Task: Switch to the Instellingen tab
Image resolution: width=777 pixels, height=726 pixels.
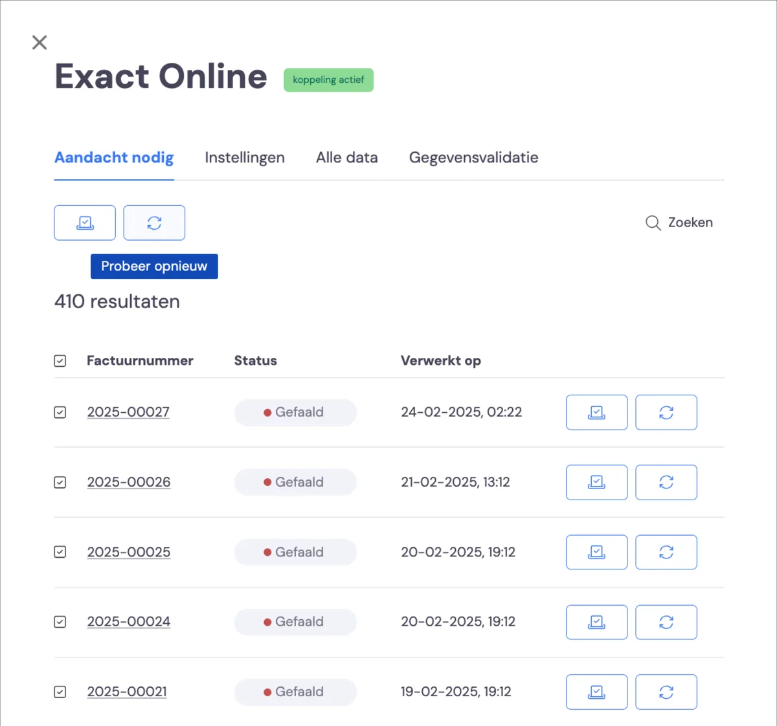Action: click(x=245, y=158)
